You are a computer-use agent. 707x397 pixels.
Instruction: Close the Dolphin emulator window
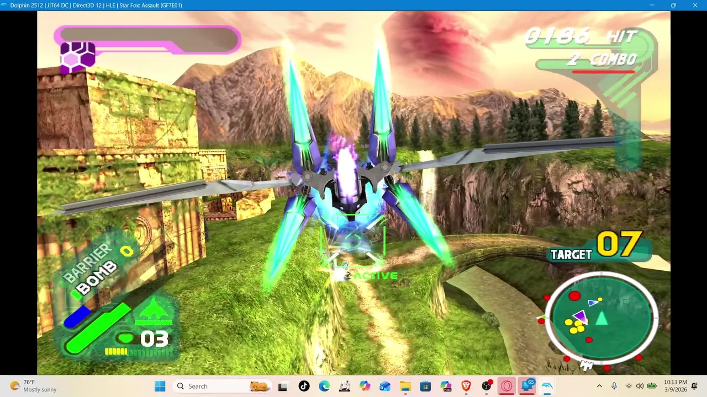pyautogui.click(x=695, y=5)
